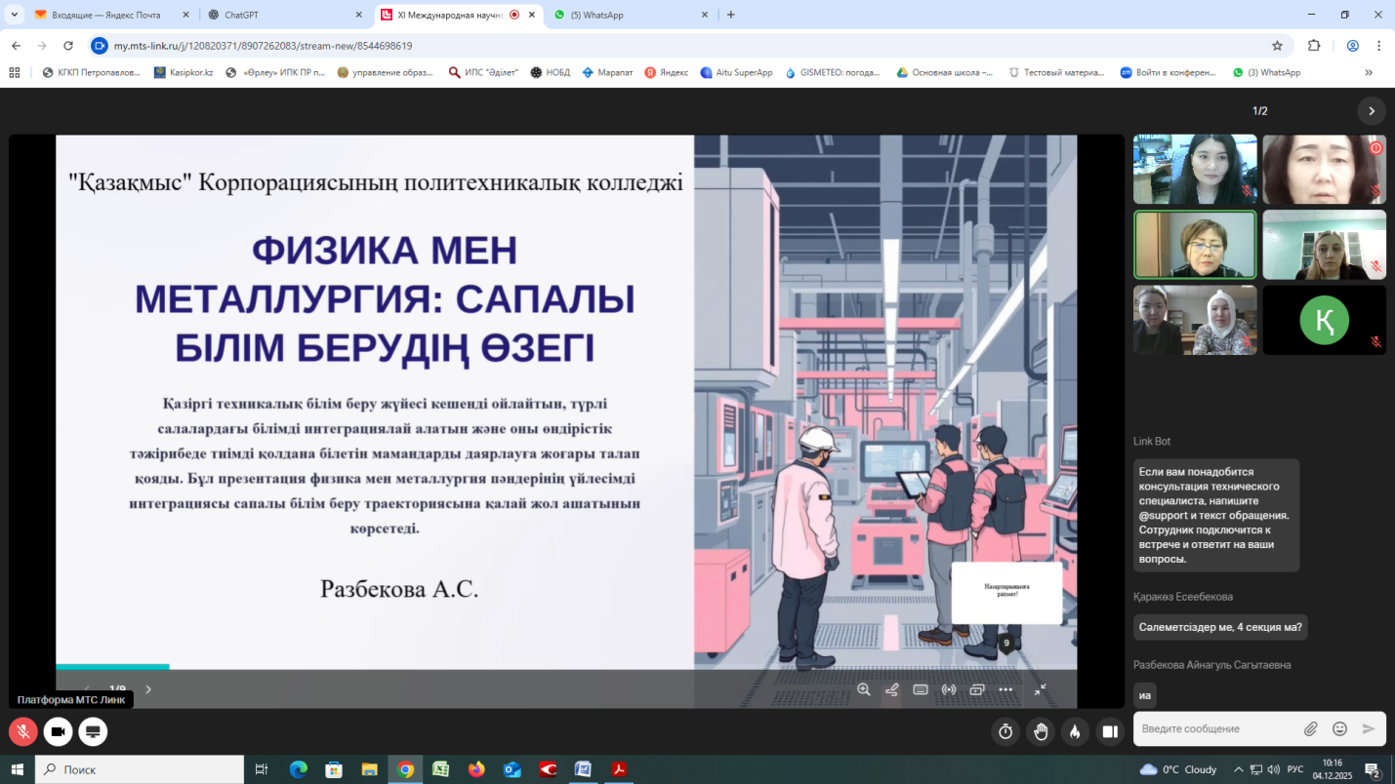
Task: Click the send message arrow button
Action: tap(1369, 728)
